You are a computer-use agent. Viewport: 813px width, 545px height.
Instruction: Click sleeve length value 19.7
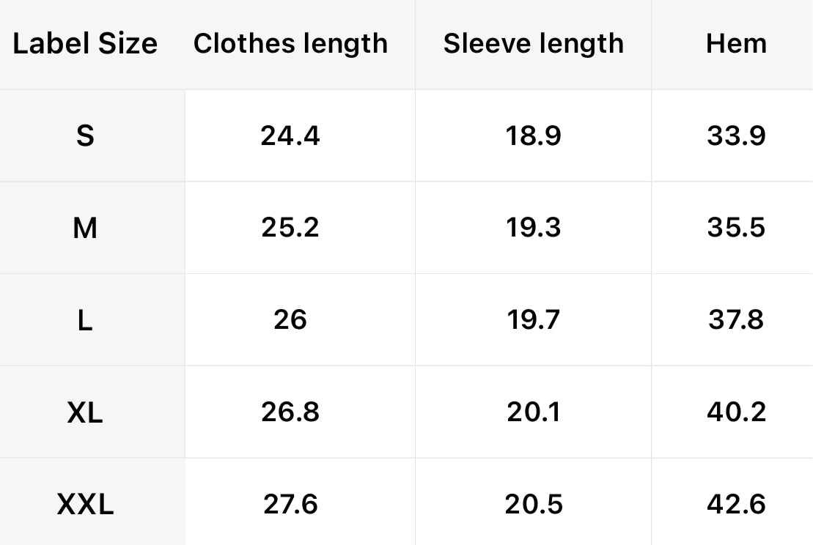(533, 320)
